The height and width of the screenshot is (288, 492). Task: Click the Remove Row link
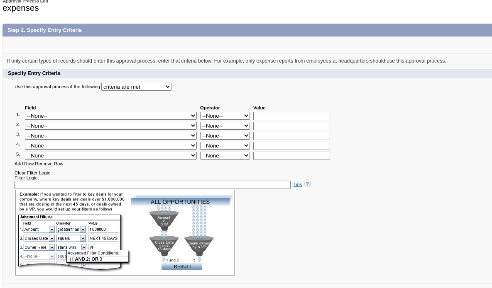(49, 164)
